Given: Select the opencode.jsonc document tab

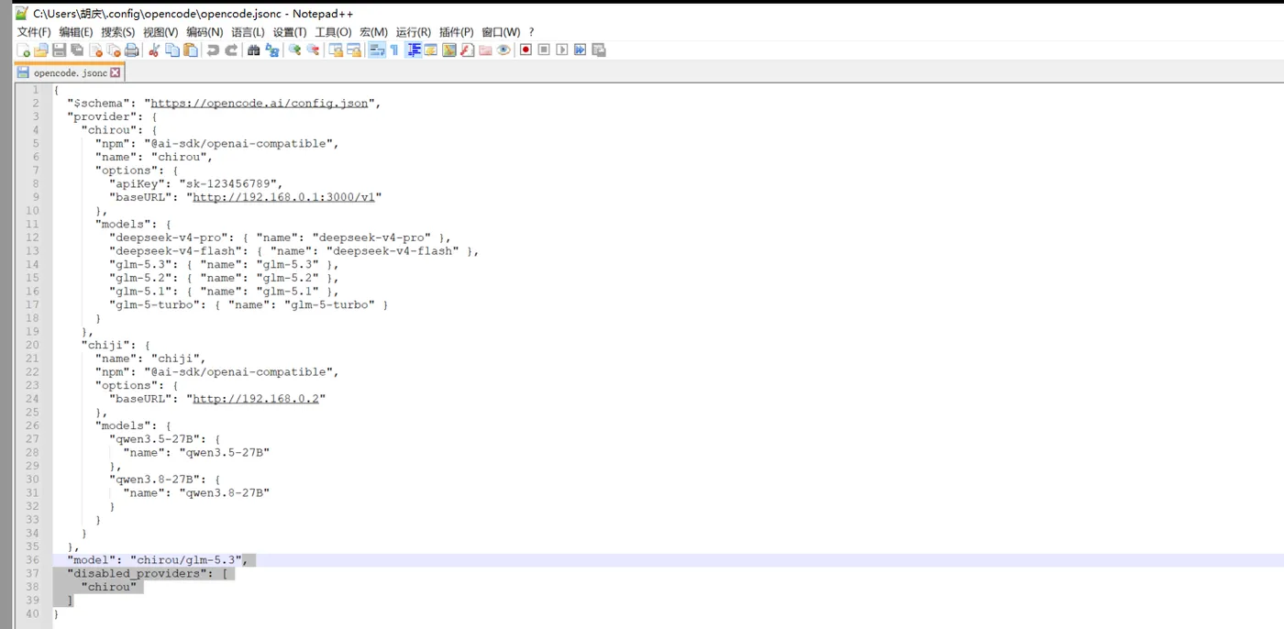Looking at the screenshot, I should click(69, 72).
